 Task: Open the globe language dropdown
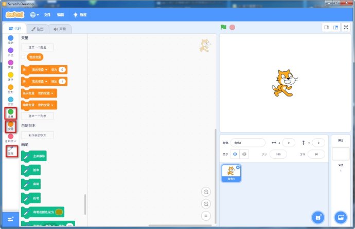click(x=34, y=15)
